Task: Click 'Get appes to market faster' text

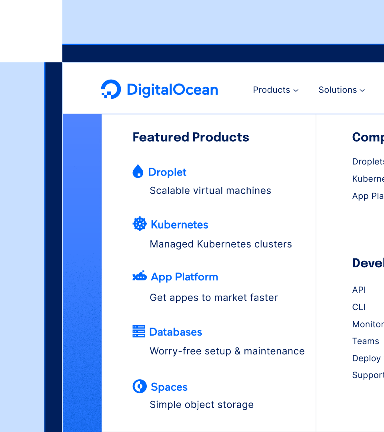Action: coord(214,298)
